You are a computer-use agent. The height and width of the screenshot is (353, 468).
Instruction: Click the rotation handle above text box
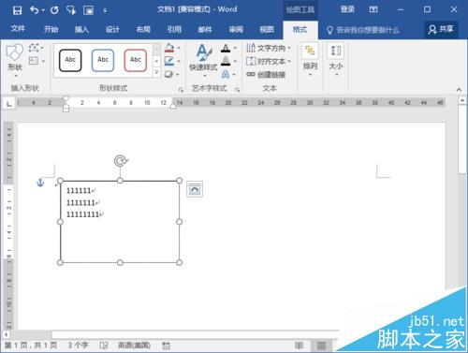coord(121,161)
